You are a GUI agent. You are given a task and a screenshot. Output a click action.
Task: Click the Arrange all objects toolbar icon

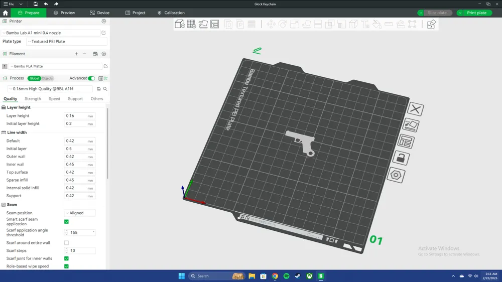coord(214,24)
